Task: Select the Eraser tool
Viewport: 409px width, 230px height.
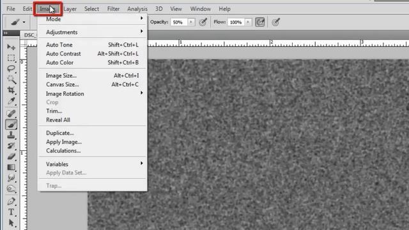Action: 11,157
